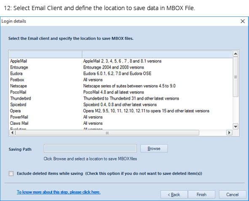Click 'PocoMail 4.8 and all latest versions' text

pos(113,92)
